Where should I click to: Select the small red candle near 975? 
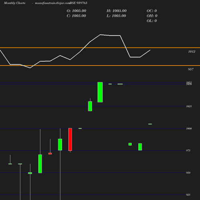50,154
